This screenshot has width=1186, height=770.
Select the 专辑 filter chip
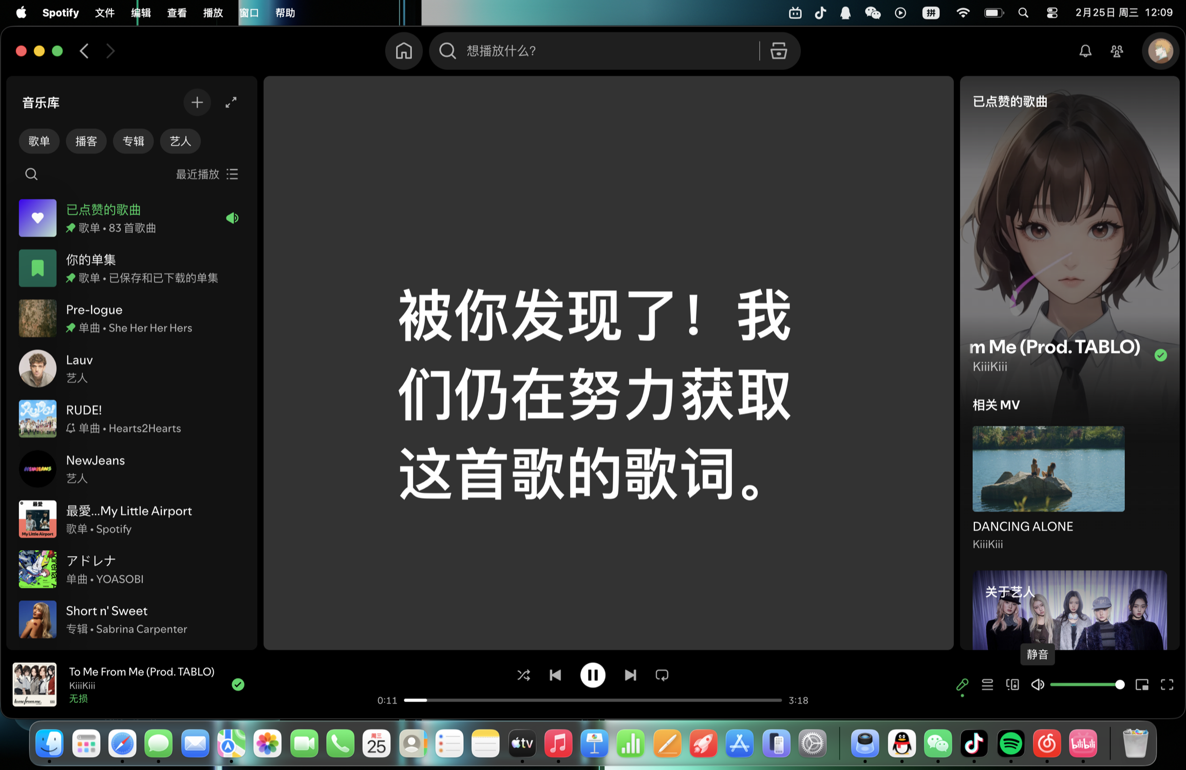(x=133, y=141)
